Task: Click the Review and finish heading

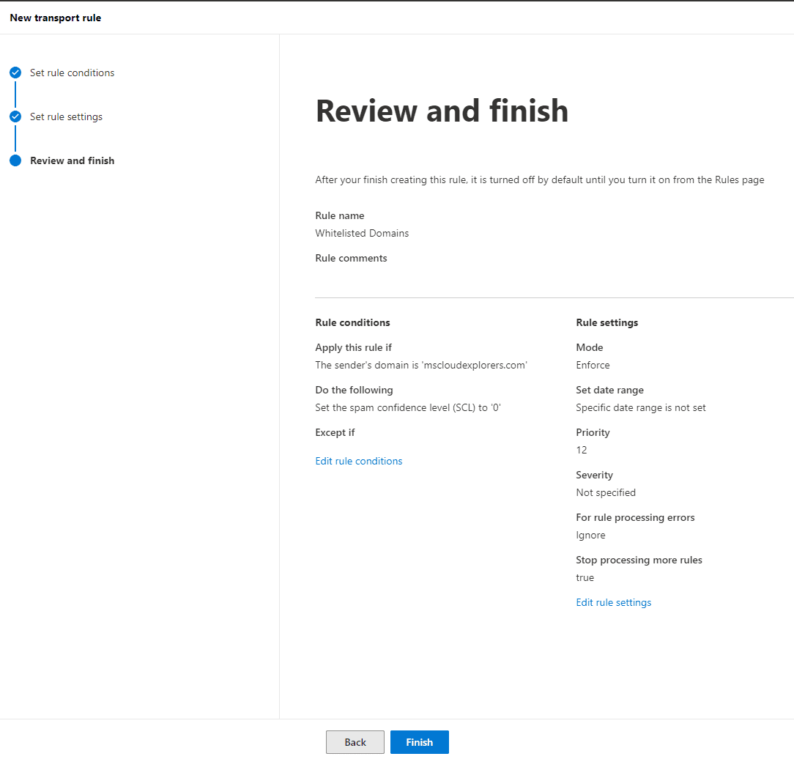Action: point(442,111)
